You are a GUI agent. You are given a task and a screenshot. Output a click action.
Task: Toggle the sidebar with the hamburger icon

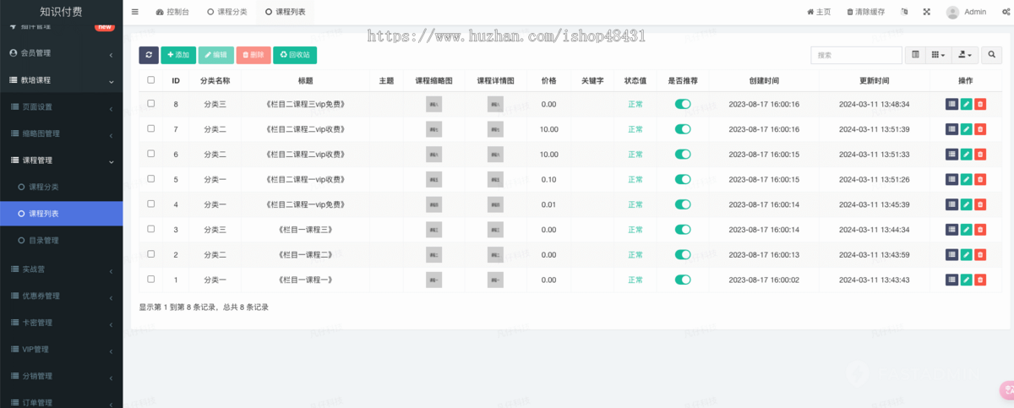pyautogui.click(x=135, y=12)
